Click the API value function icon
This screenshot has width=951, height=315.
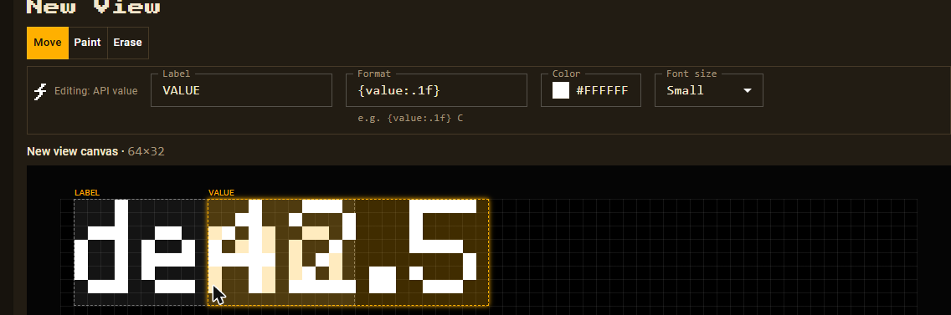(x=40, y=91)
